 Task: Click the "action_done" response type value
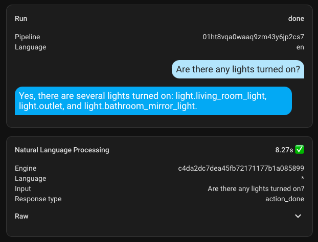click(x=281, y=199)
